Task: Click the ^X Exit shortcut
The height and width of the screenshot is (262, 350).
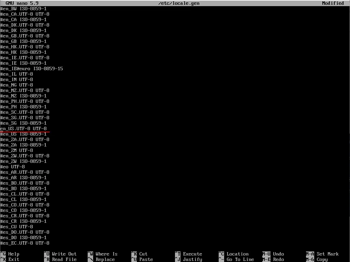Action: (x=10, y=259)
